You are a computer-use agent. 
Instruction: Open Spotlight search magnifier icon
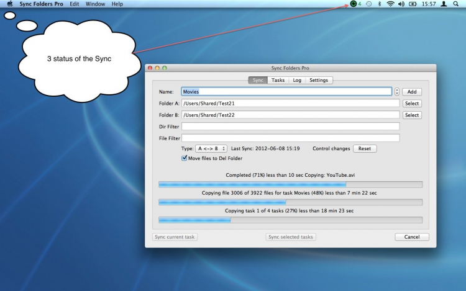click(x=456, y=4)
